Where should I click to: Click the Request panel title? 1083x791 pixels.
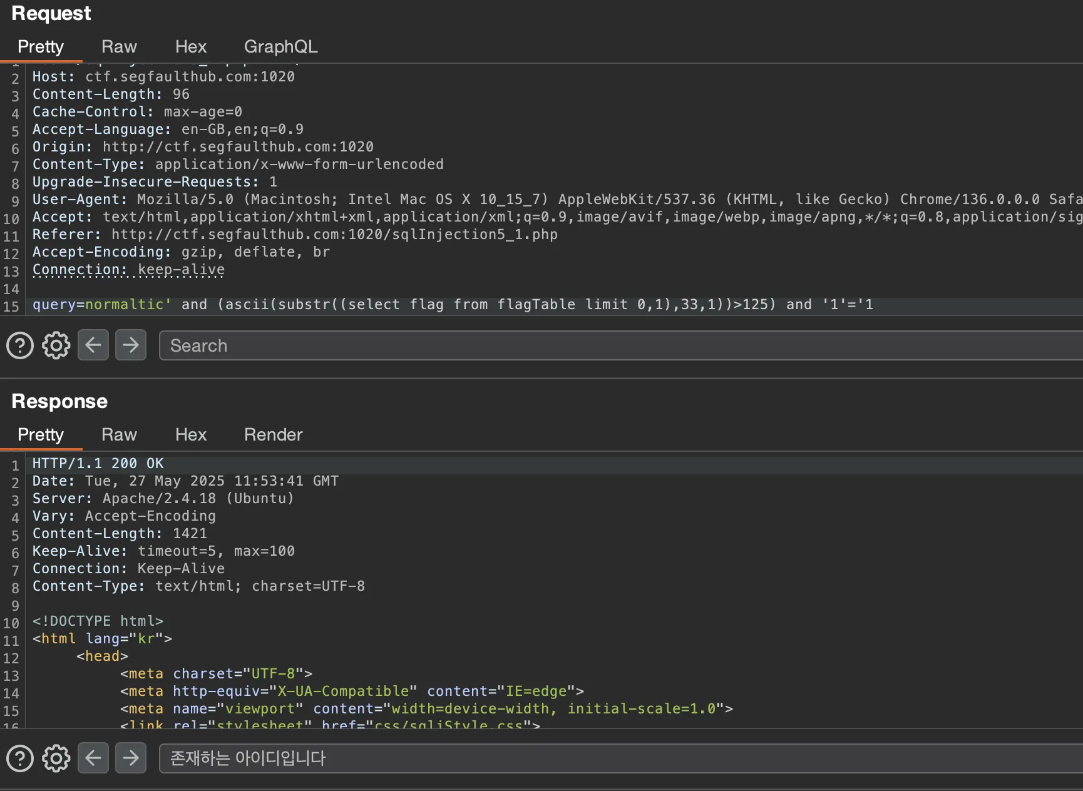[x=51, y=13]
